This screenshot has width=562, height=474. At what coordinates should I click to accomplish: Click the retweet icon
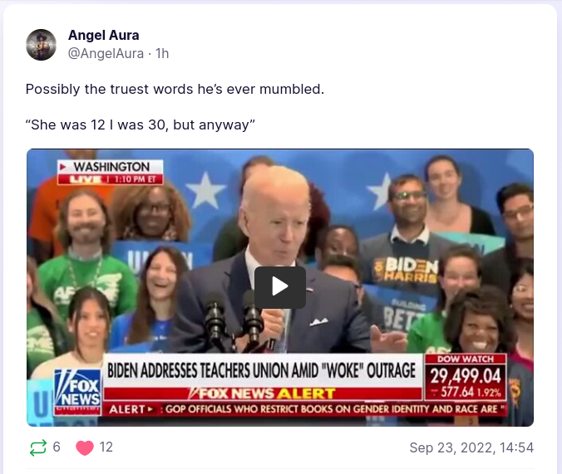[38, 447]
